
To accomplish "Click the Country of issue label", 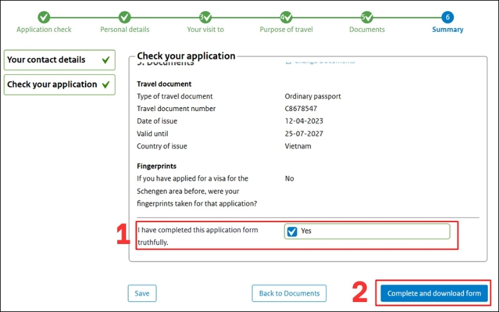I will point(162,146).
